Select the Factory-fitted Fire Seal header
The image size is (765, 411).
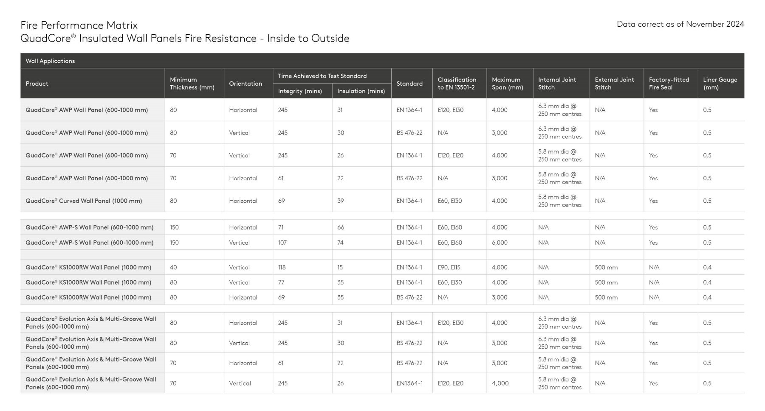click(669, 84)
